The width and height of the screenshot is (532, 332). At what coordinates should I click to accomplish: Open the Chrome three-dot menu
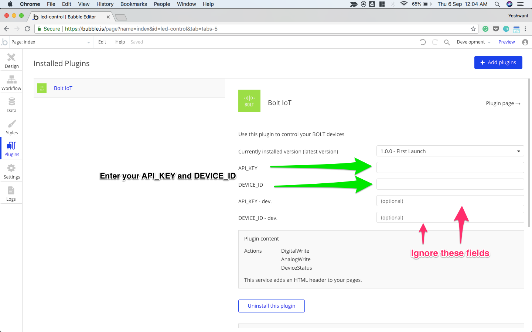tap(525, 29)
